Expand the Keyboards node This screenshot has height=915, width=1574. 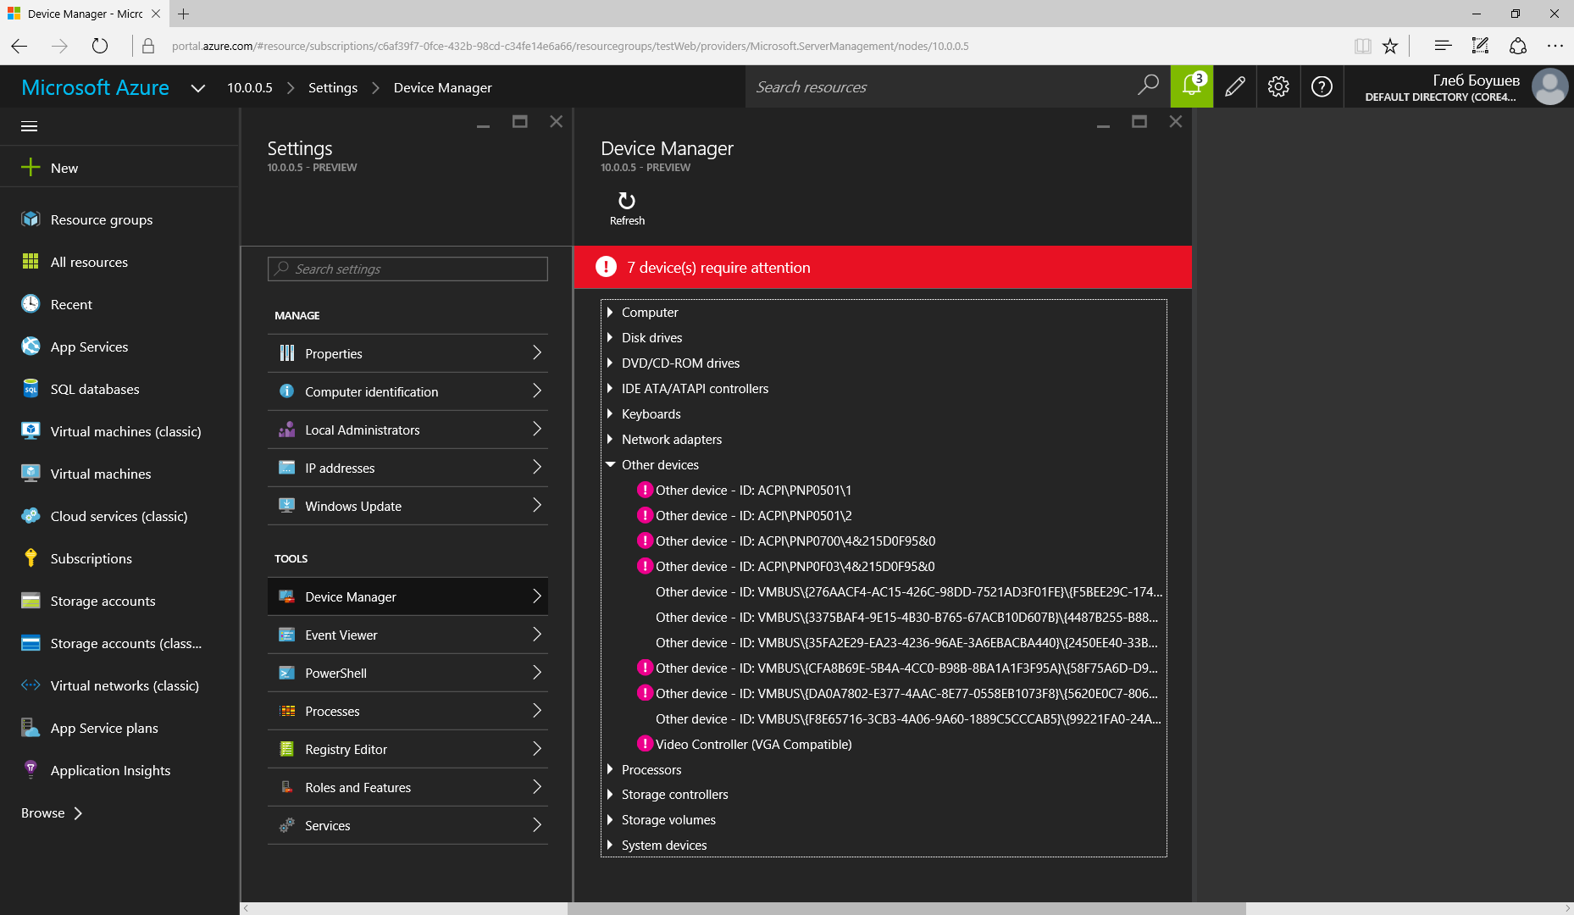[610, 413]
